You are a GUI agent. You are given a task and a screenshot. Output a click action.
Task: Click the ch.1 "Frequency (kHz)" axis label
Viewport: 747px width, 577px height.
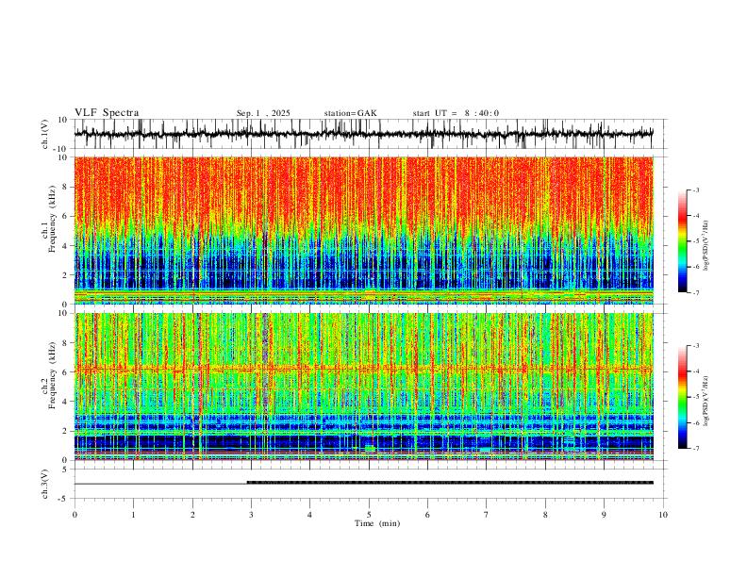53,219
